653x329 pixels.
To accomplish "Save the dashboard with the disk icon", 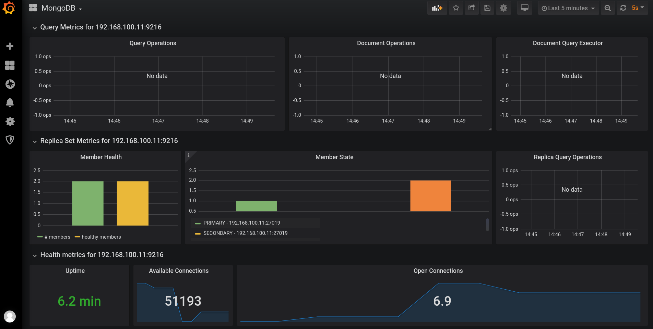I will coord(487,8).
